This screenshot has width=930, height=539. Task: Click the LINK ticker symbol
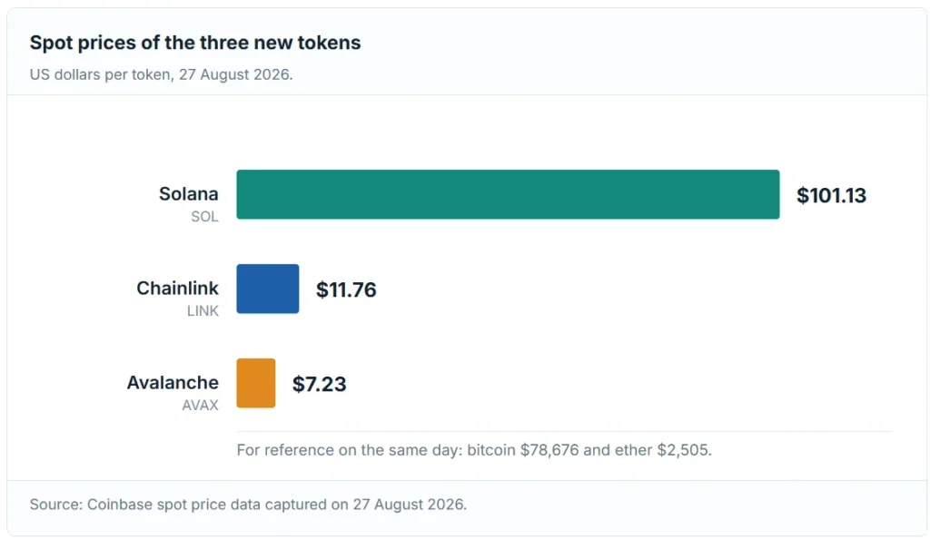pyautogui.click(x=203, y=311)
